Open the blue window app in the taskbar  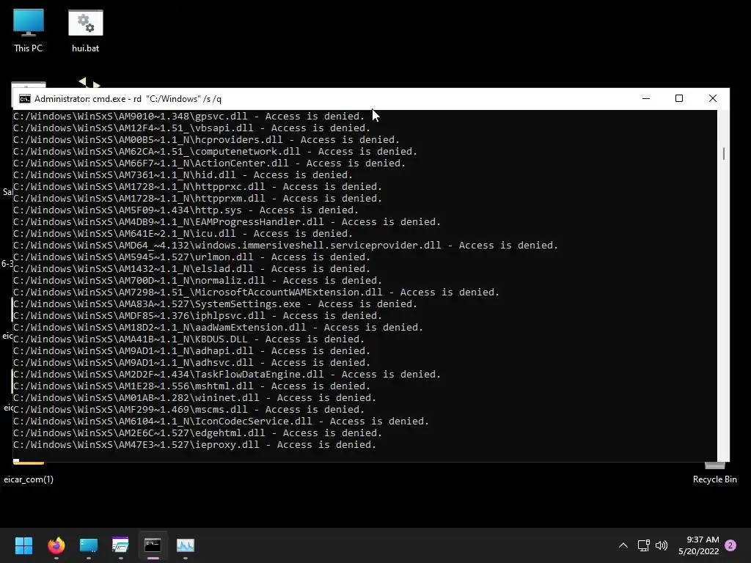(89, 545)
